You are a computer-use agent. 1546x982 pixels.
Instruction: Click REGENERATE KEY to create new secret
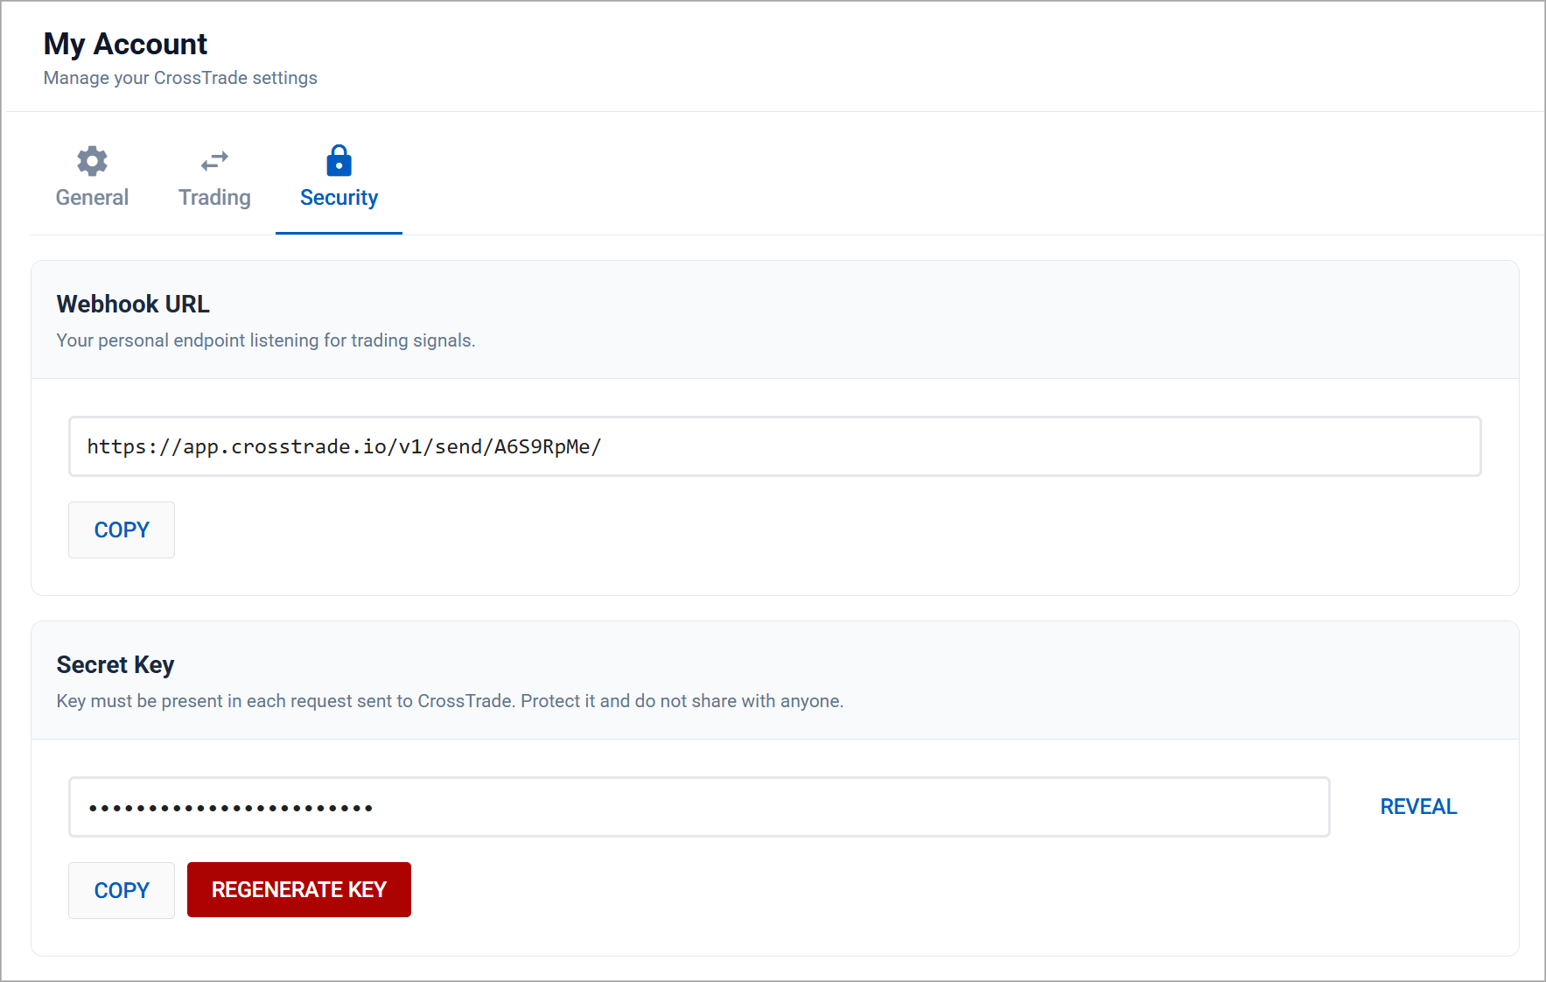[x=298, y=889]
